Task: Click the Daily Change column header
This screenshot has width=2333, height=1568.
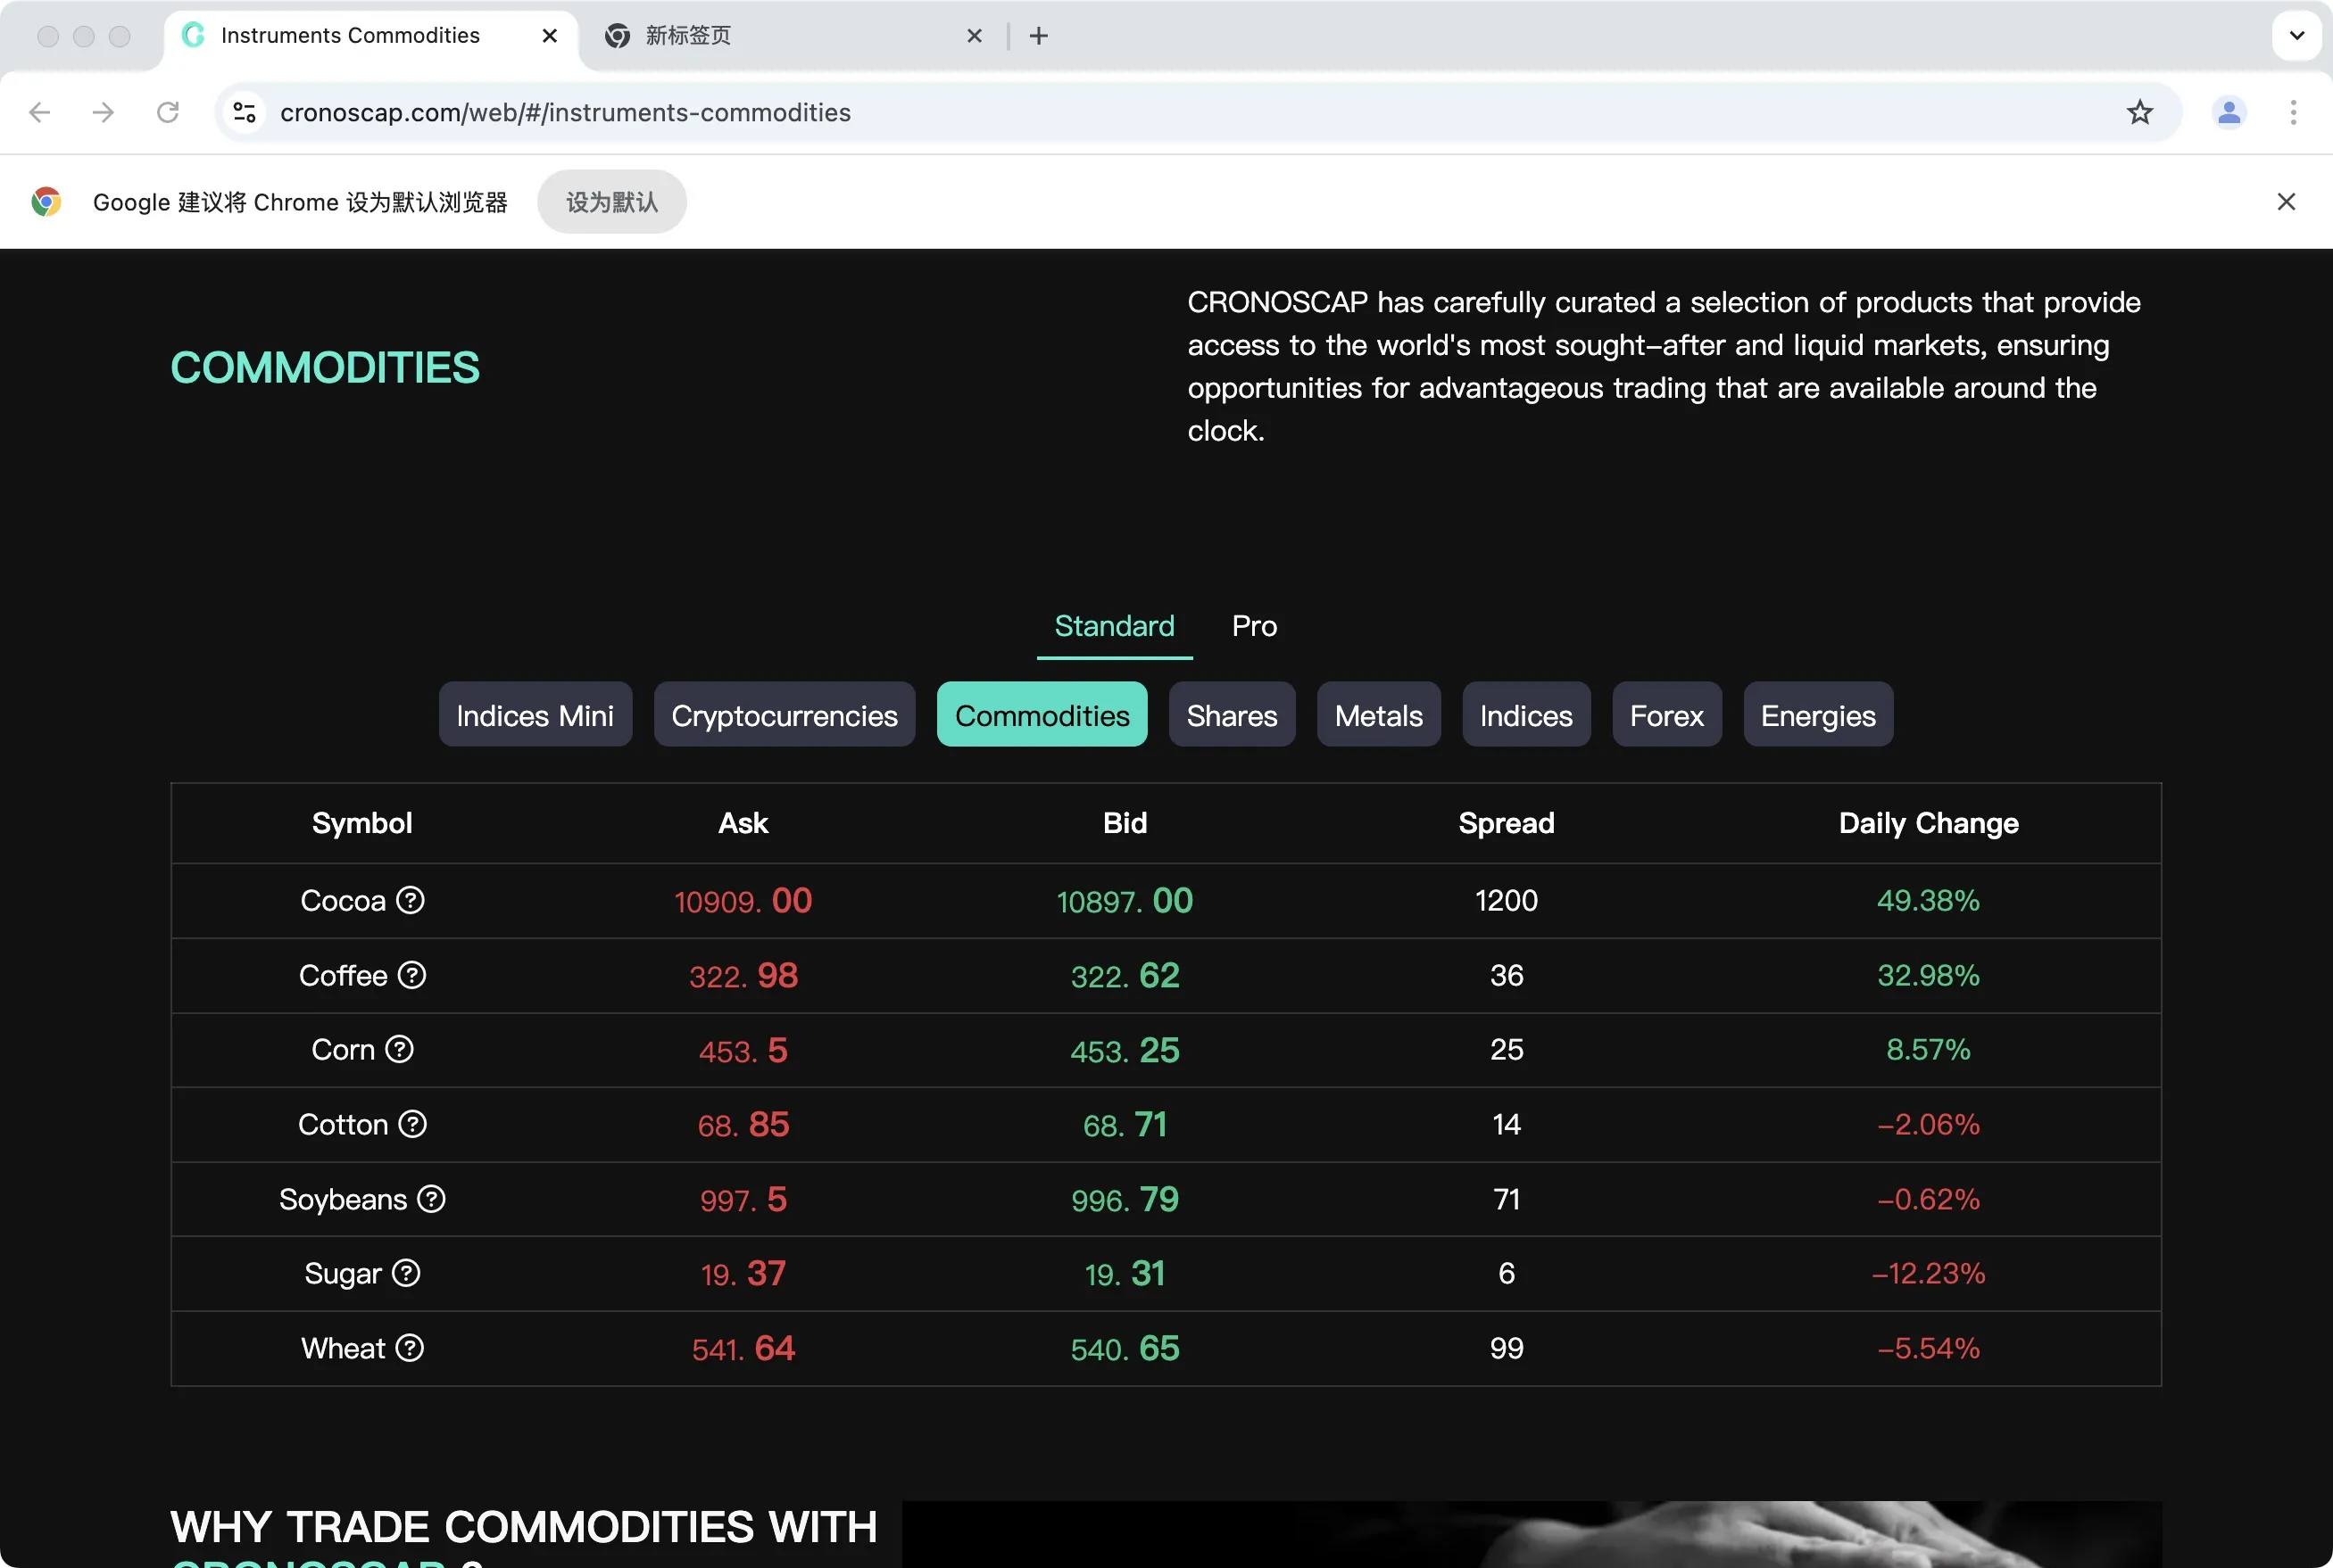Action: click(x=1928, y=823)
